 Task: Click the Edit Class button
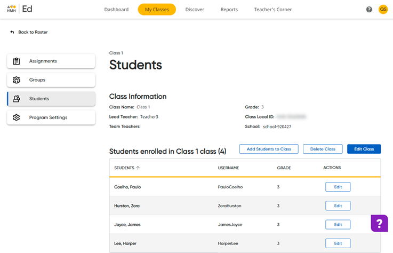pyautogui.click(x=364, y=149)
